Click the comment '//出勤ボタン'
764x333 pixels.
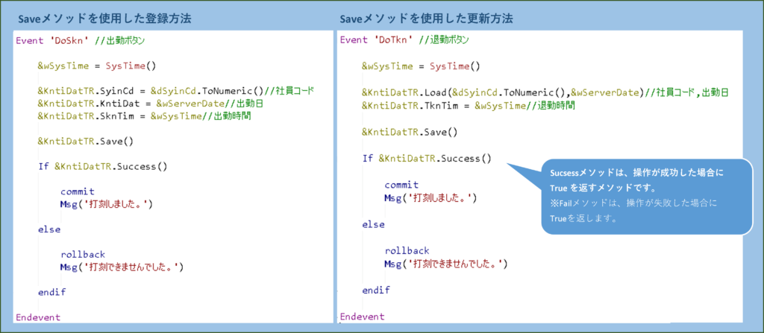pyautogui.click(x=119, y=40)
